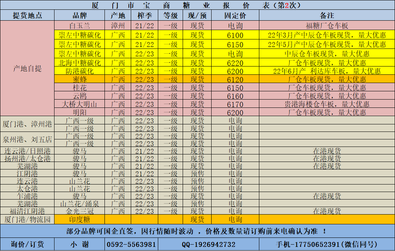Select the 印度糖 brand cell
The image size is (395, 251).
point(79,219)
